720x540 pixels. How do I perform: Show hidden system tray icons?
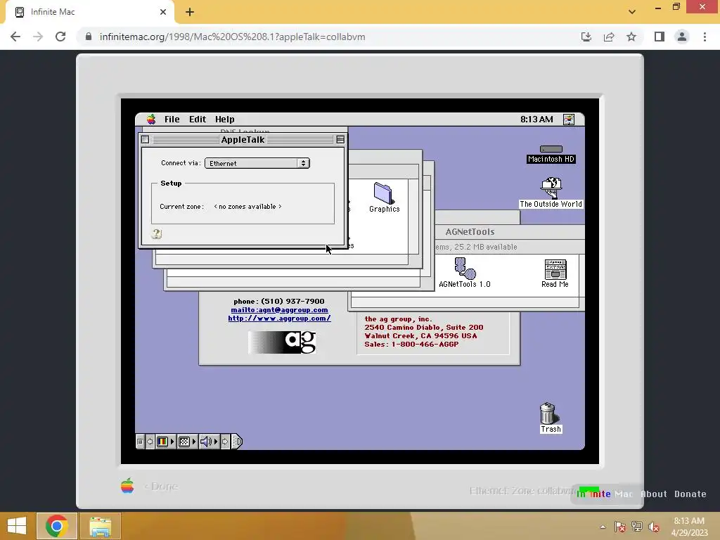pyautogui.click(x=603, y=527)
